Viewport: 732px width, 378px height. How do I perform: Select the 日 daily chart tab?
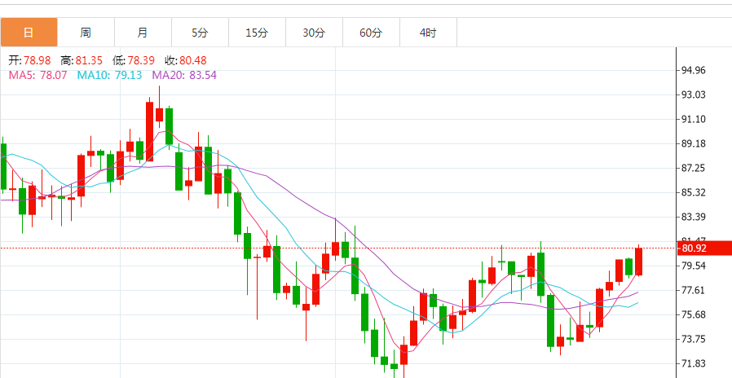[x=29, y=33]
